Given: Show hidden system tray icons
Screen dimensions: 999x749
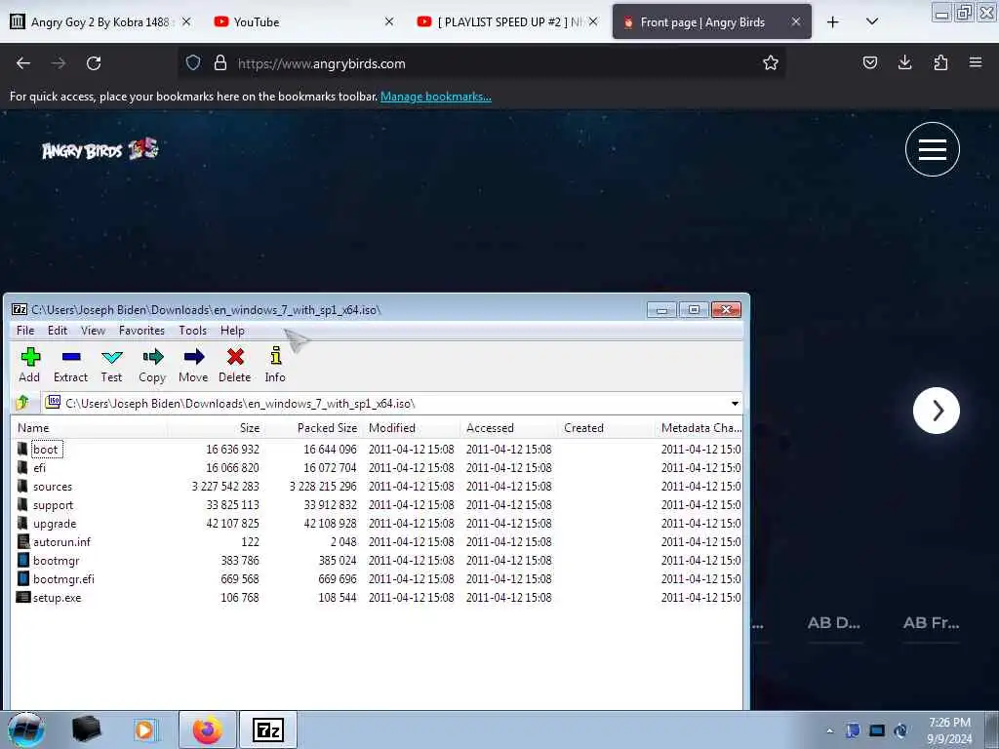Looking at the screenshot, I should point(829,731).
